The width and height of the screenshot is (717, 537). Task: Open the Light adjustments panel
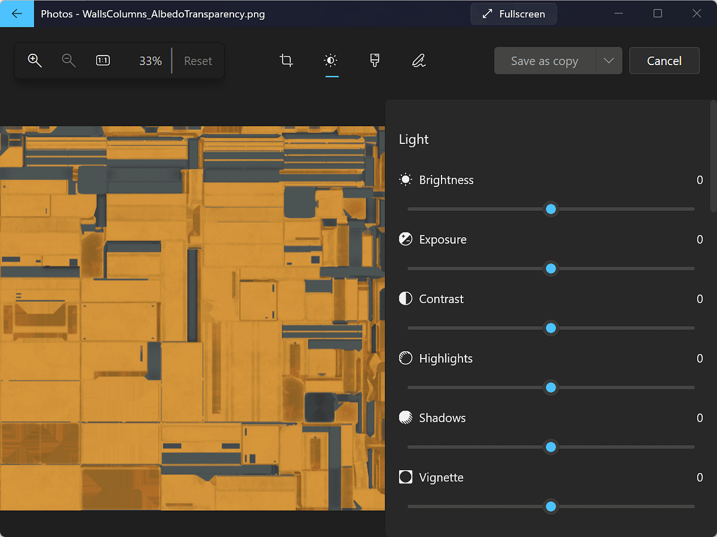tap(331, 60)
